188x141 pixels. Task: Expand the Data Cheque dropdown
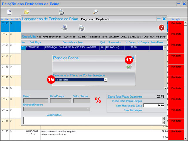point(70,100)
